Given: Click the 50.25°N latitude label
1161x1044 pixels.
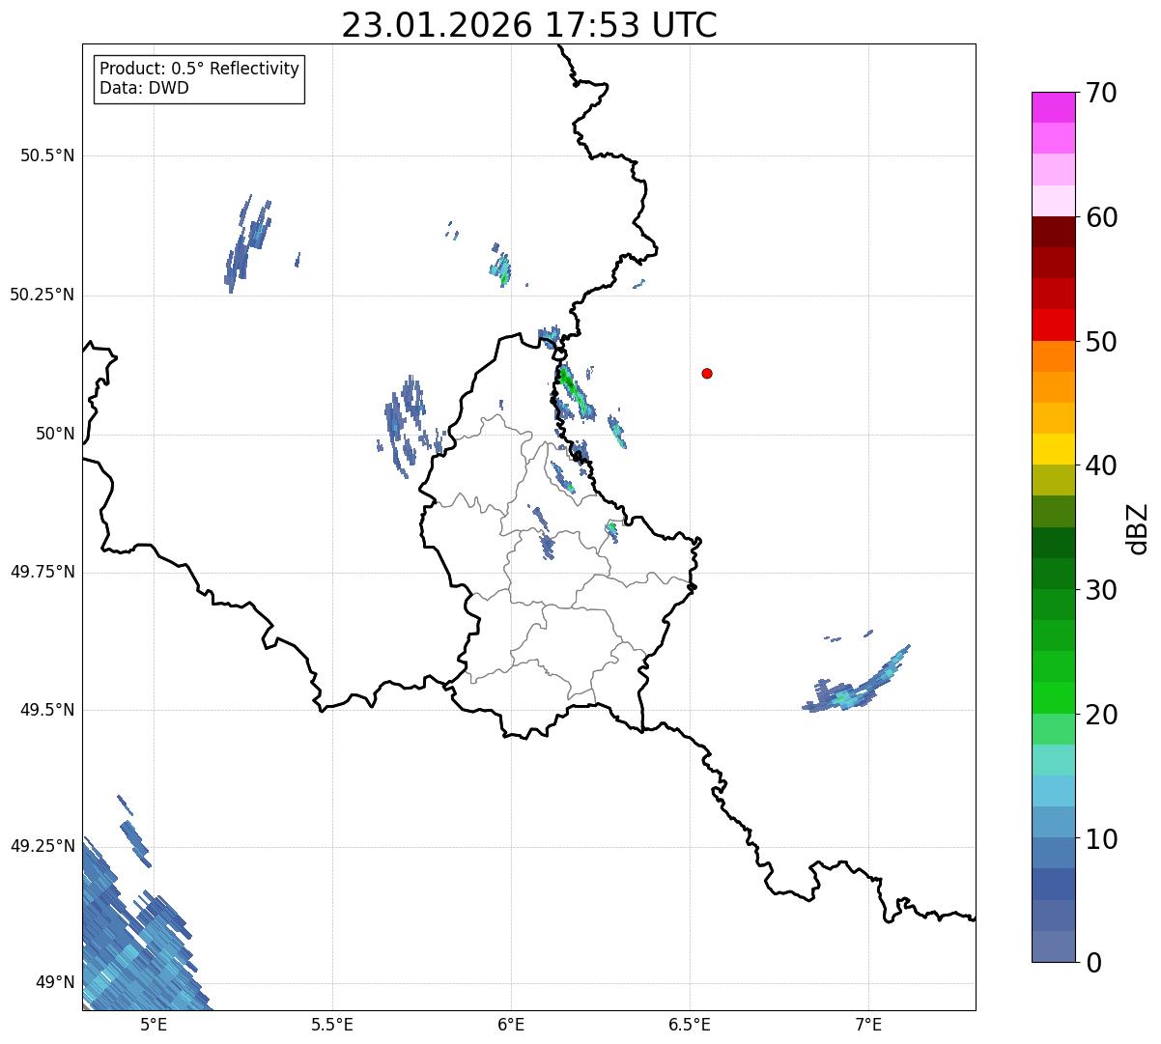Looking at the screenshot, I should click(x=42, y=295).
